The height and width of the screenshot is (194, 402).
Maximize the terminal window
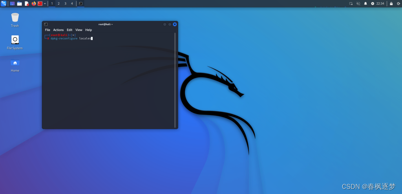[170, 24]
